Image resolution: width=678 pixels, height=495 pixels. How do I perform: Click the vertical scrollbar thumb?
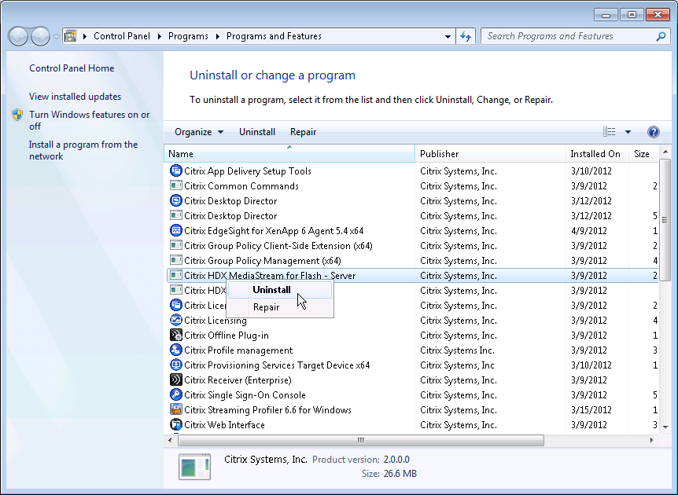click(665, 220)
